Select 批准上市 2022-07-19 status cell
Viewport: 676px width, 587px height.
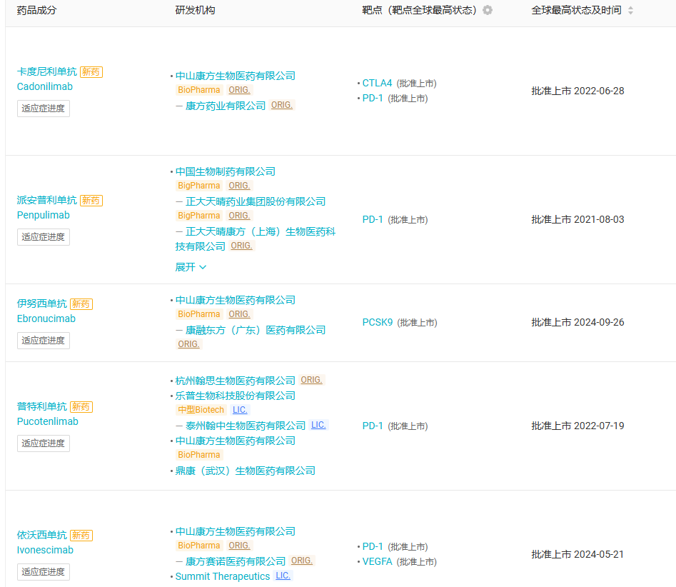[577, 426]
